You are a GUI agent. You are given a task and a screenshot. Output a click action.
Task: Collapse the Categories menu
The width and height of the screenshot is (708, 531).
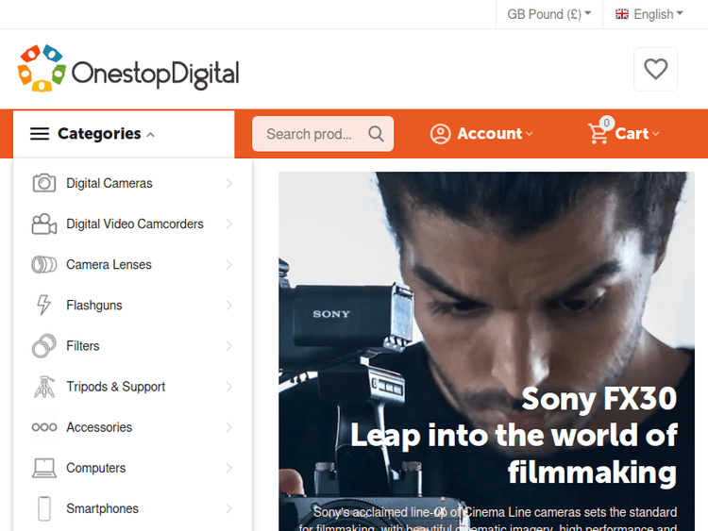click(x=93, y=134)
